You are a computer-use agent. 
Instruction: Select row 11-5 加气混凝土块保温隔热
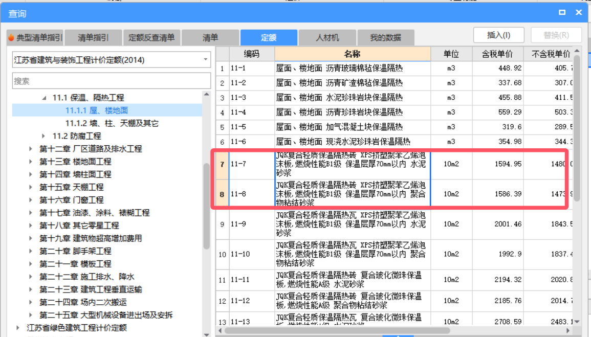pyautogui.click(x=395, y=127)
